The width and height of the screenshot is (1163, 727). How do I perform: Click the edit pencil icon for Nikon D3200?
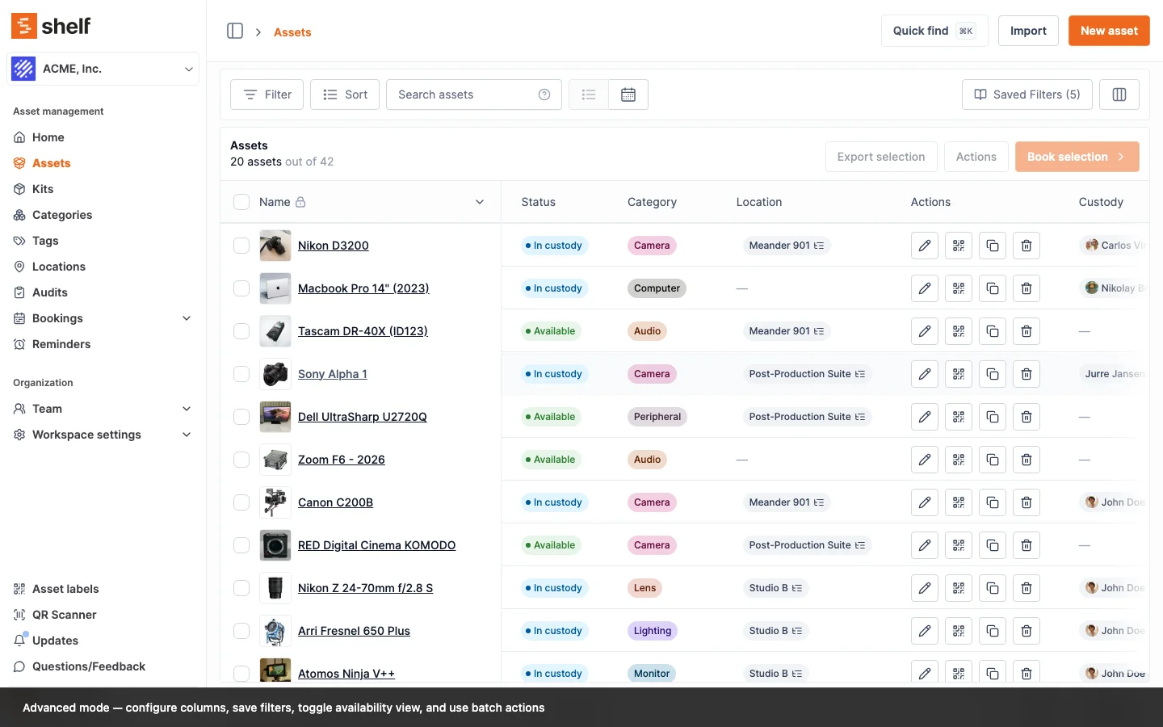click(925, 246)
